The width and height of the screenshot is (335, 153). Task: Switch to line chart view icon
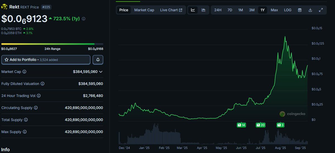pyautogui.click(x=193, y=10)
